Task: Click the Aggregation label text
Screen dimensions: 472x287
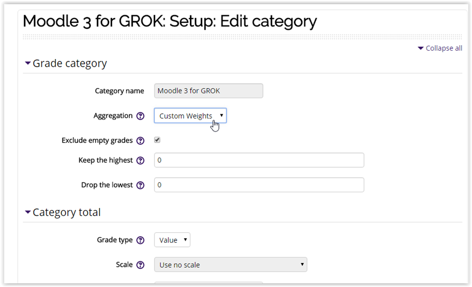Action: [x=113, y=116]
